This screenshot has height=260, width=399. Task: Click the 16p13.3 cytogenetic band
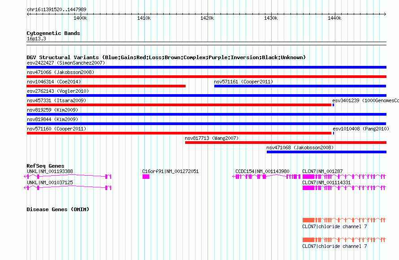coord(206,43)
